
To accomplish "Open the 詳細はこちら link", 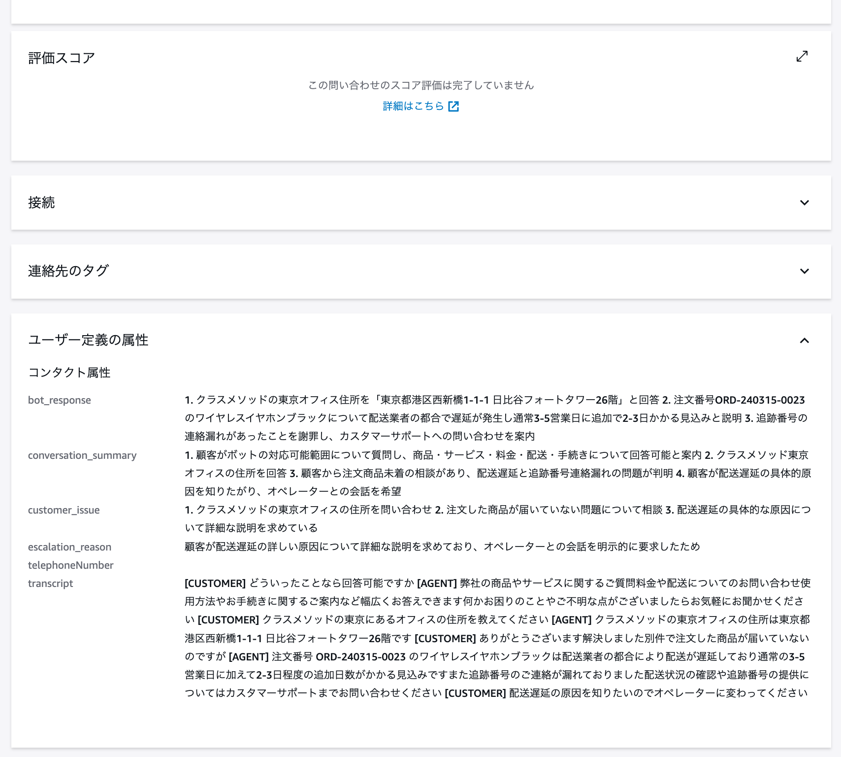I will coord(412,106).
